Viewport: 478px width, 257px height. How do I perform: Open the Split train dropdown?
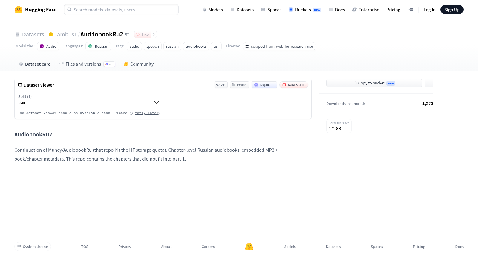[x=88, y=99]
